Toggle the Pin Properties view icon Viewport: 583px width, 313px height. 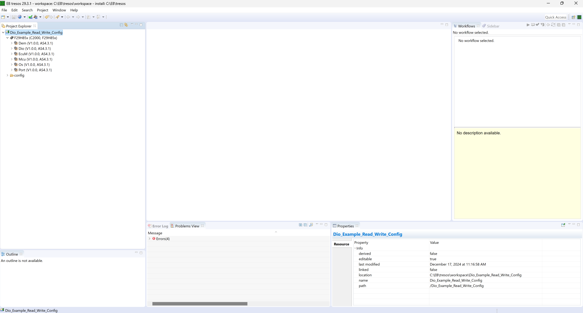coord(563,225)
